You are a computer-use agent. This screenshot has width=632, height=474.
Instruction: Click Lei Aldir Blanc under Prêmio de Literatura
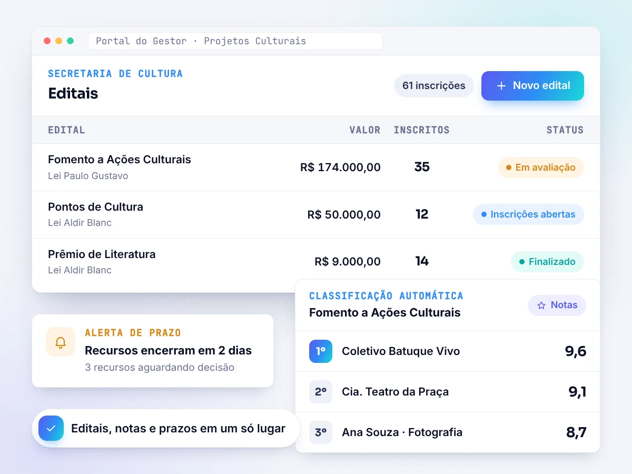80,270
